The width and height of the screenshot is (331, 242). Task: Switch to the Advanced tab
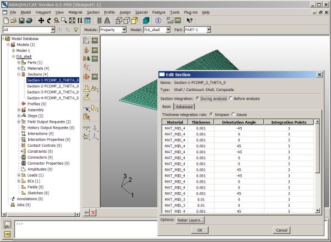184,107
